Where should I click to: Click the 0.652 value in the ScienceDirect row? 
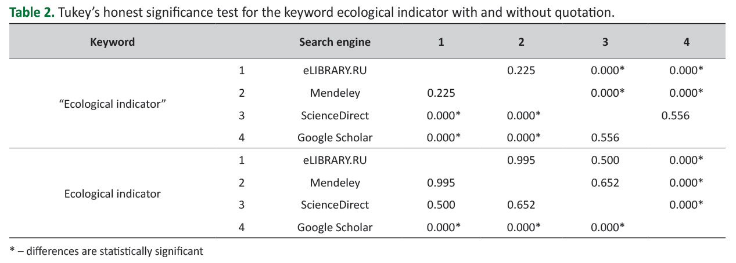(521, 205)
